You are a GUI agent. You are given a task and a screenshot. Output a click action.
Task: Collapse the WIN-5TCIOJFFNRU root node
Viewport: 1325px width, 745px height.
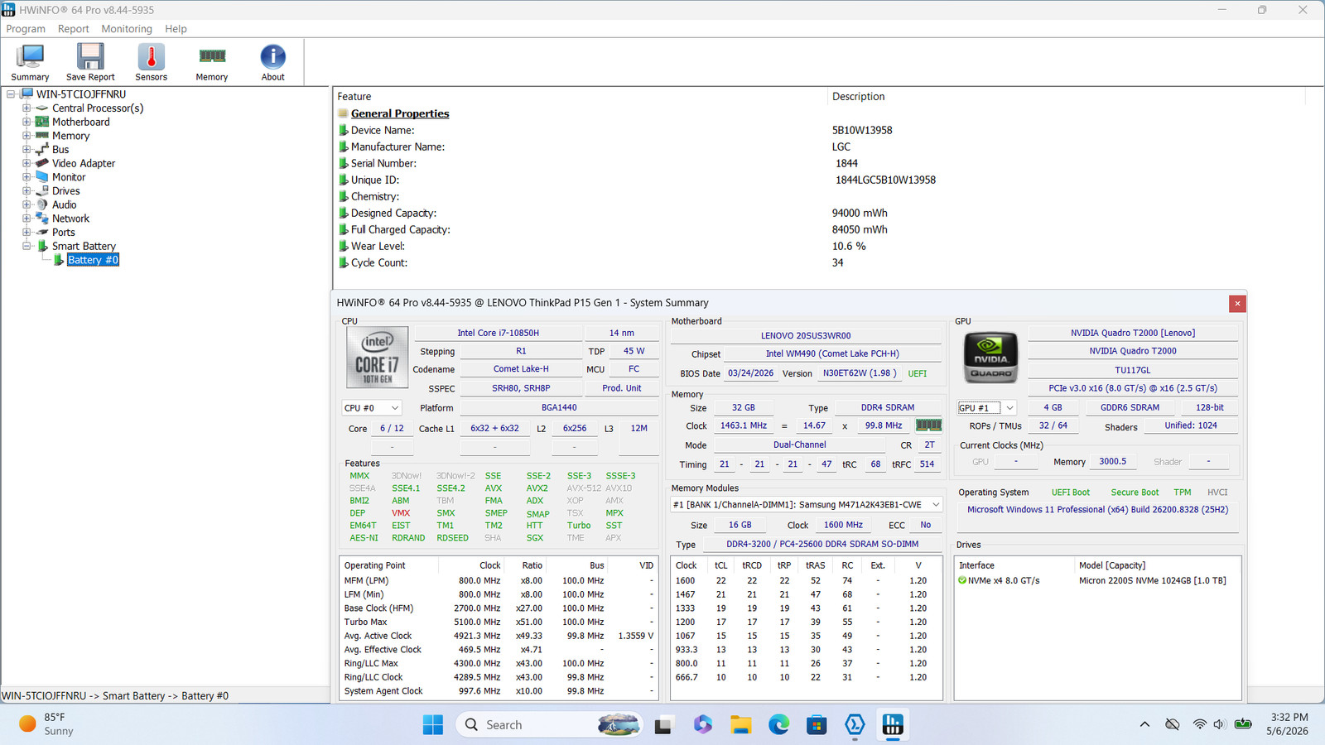click(x=11, y=94)
